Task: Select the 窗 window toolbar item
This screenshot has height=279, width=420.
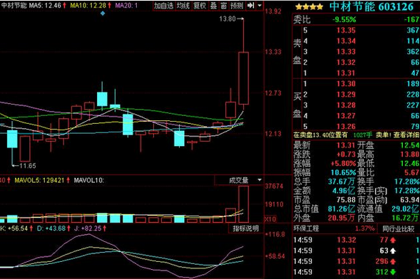Action: tap(224, 6)
